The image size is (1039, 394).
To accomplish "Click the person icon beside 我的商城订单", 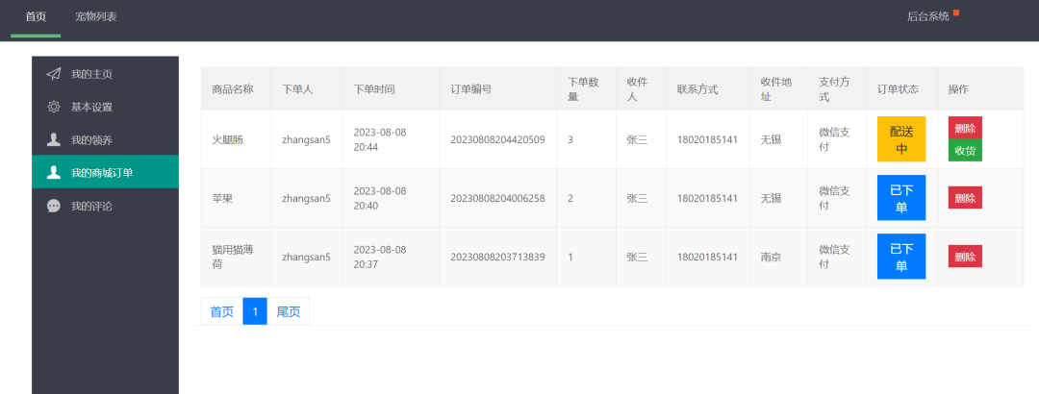I will click(54, 172).
